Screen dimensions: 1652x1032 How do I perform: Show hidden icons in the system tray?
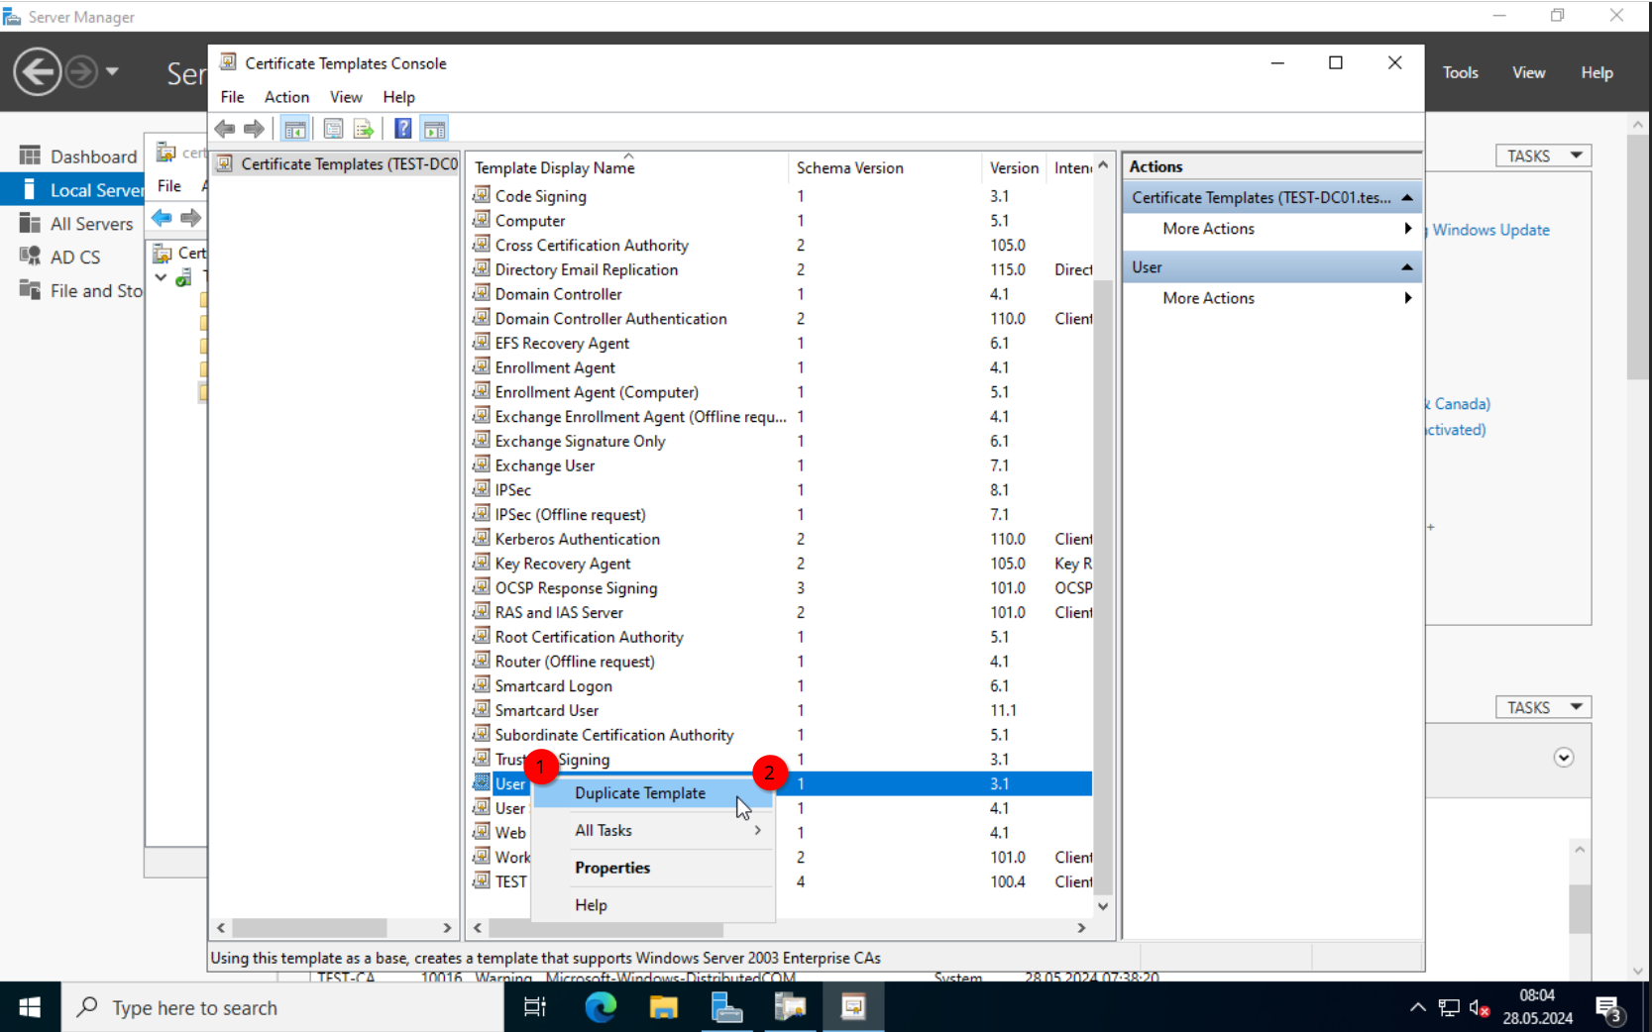(x=1418, y=1007)
